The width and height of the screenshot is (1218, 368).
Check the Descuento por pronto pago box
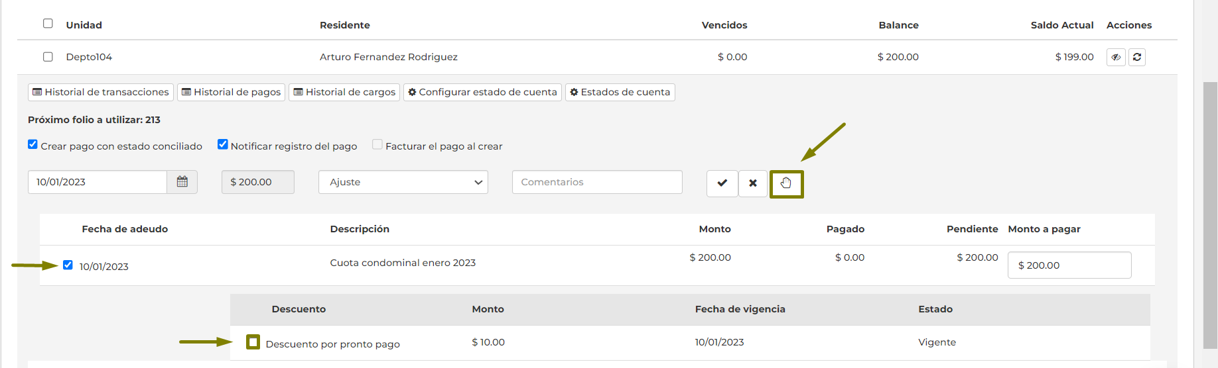(253, 342)
